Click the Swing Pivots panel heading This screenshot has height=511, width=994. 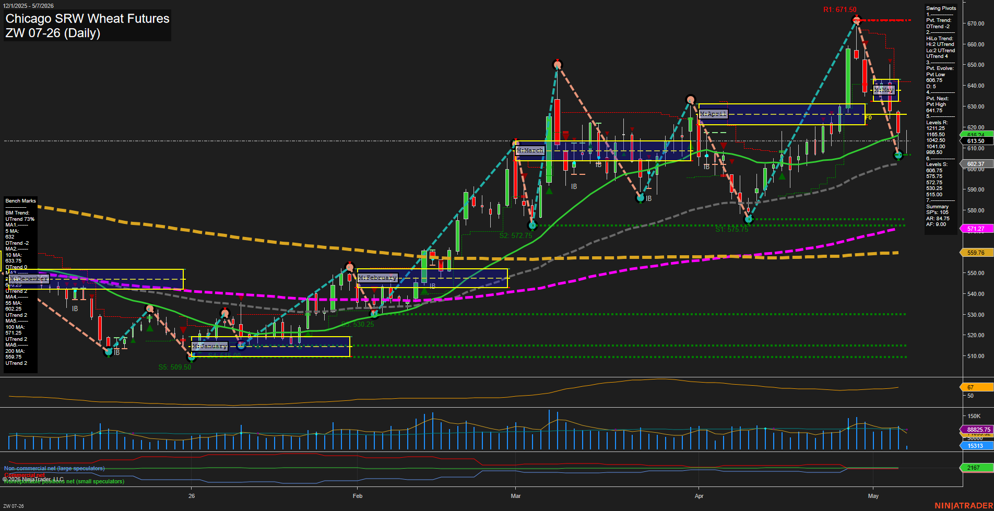941,8
